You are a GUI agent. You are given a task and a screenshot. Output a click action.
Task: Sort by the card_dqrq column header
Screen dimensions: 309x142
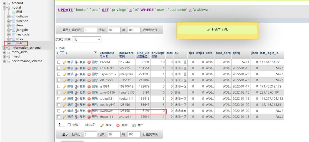pos(223,53)
